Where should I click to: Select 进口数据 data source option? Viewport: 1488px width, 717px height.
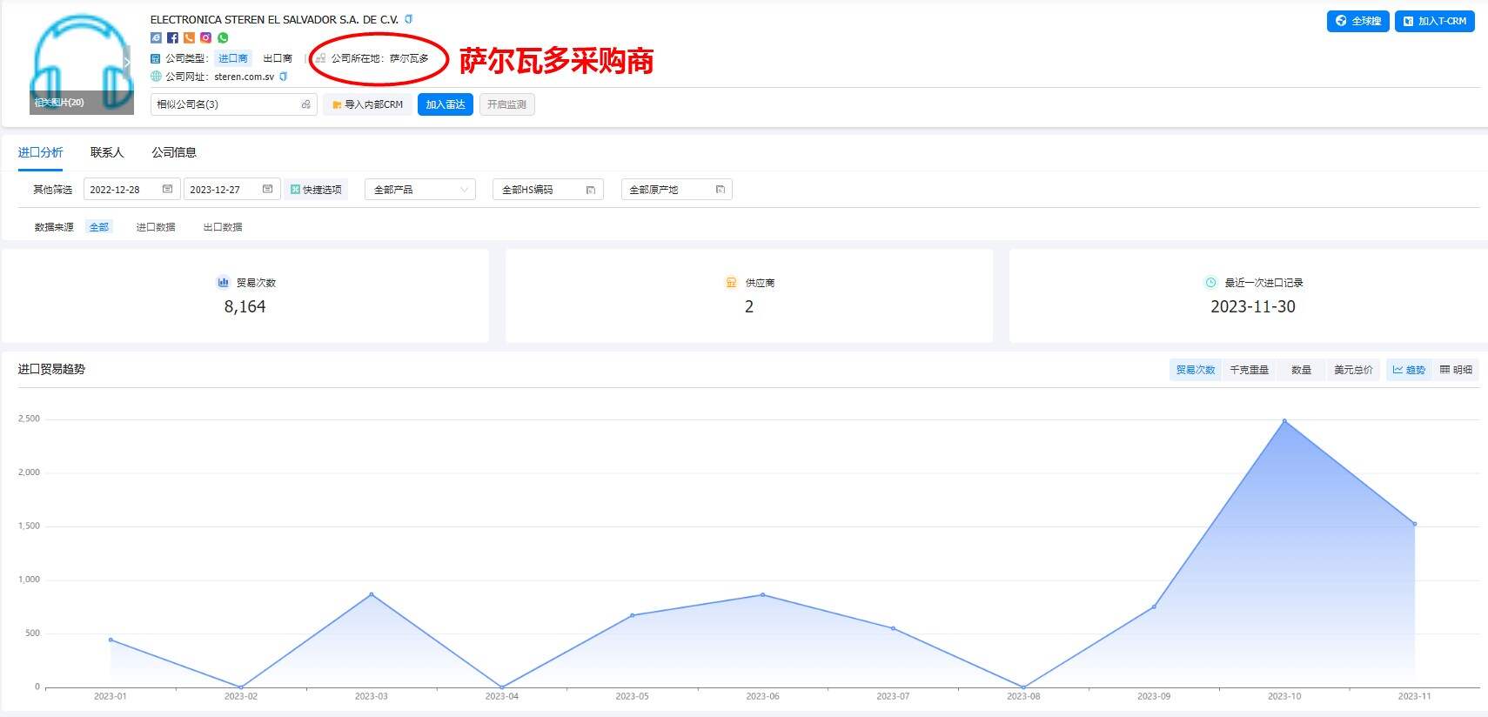click(x=156, y=227)
